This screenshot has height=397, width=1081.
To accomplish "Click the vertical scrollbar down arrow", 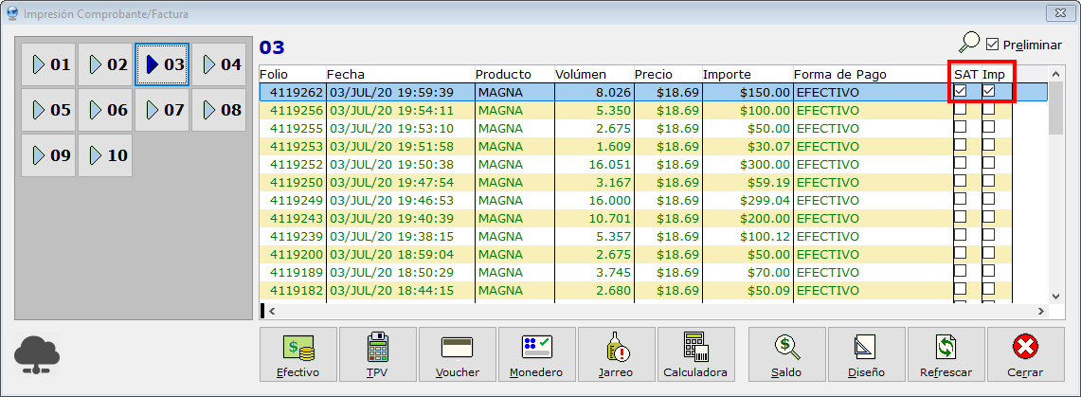I will tap(1055, 295).
